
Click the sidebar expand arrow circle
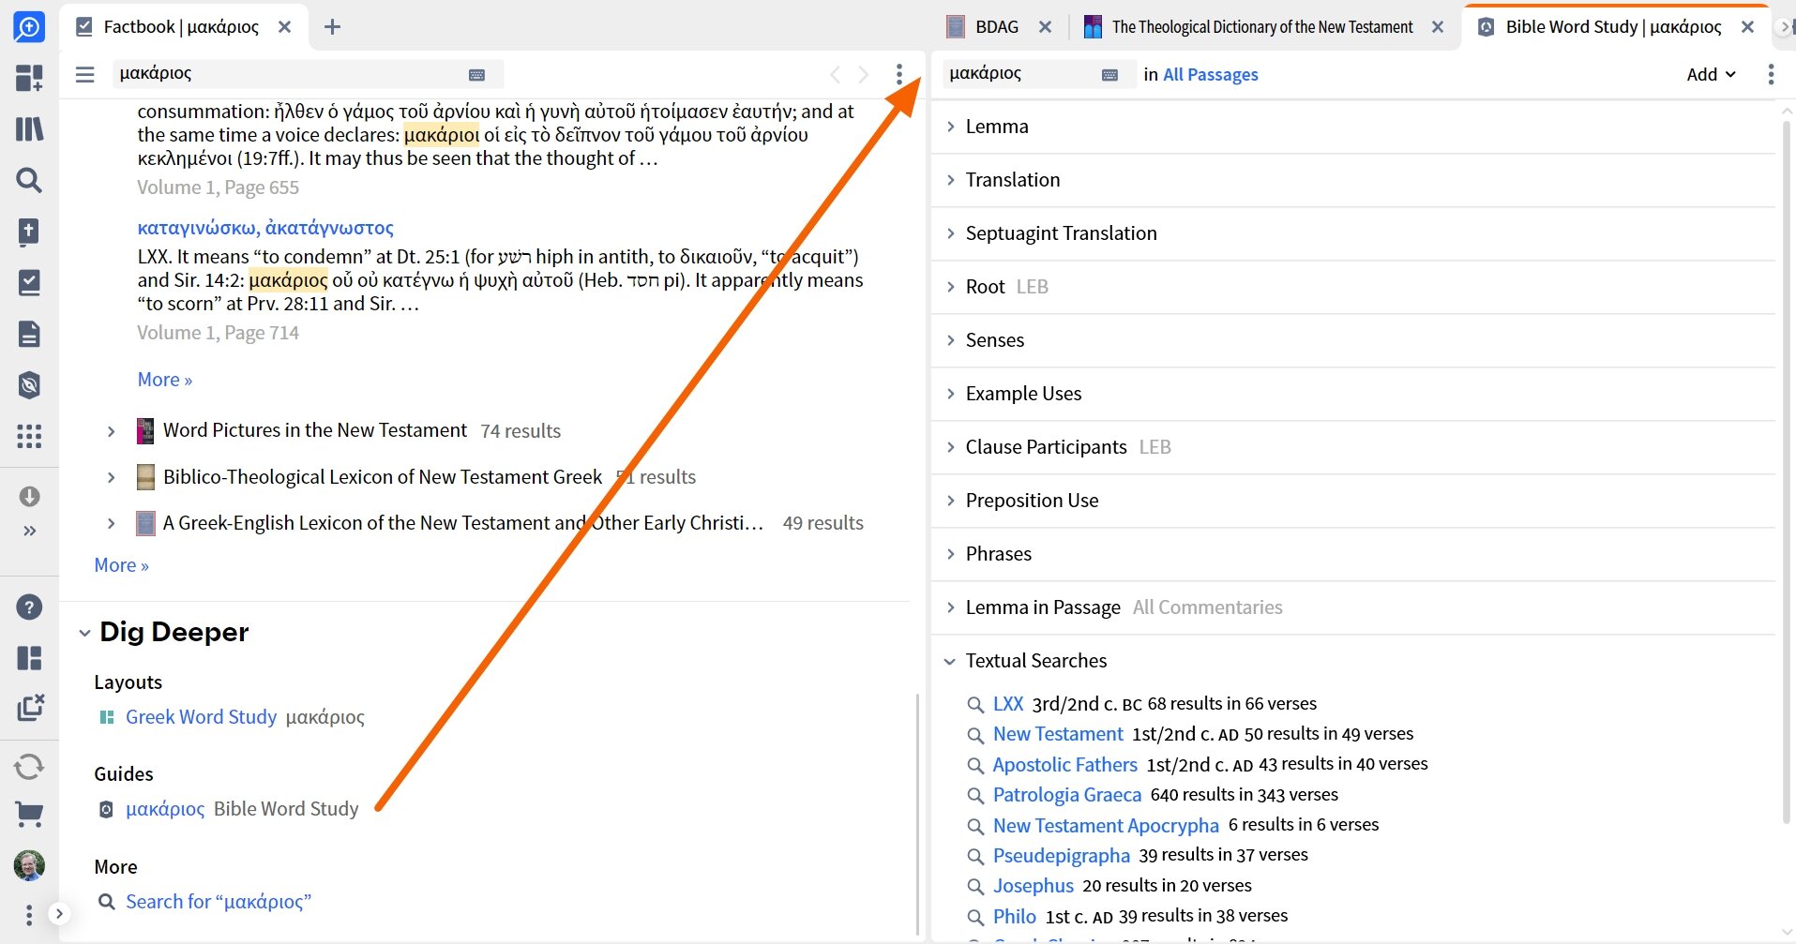(x=59, y=913)
